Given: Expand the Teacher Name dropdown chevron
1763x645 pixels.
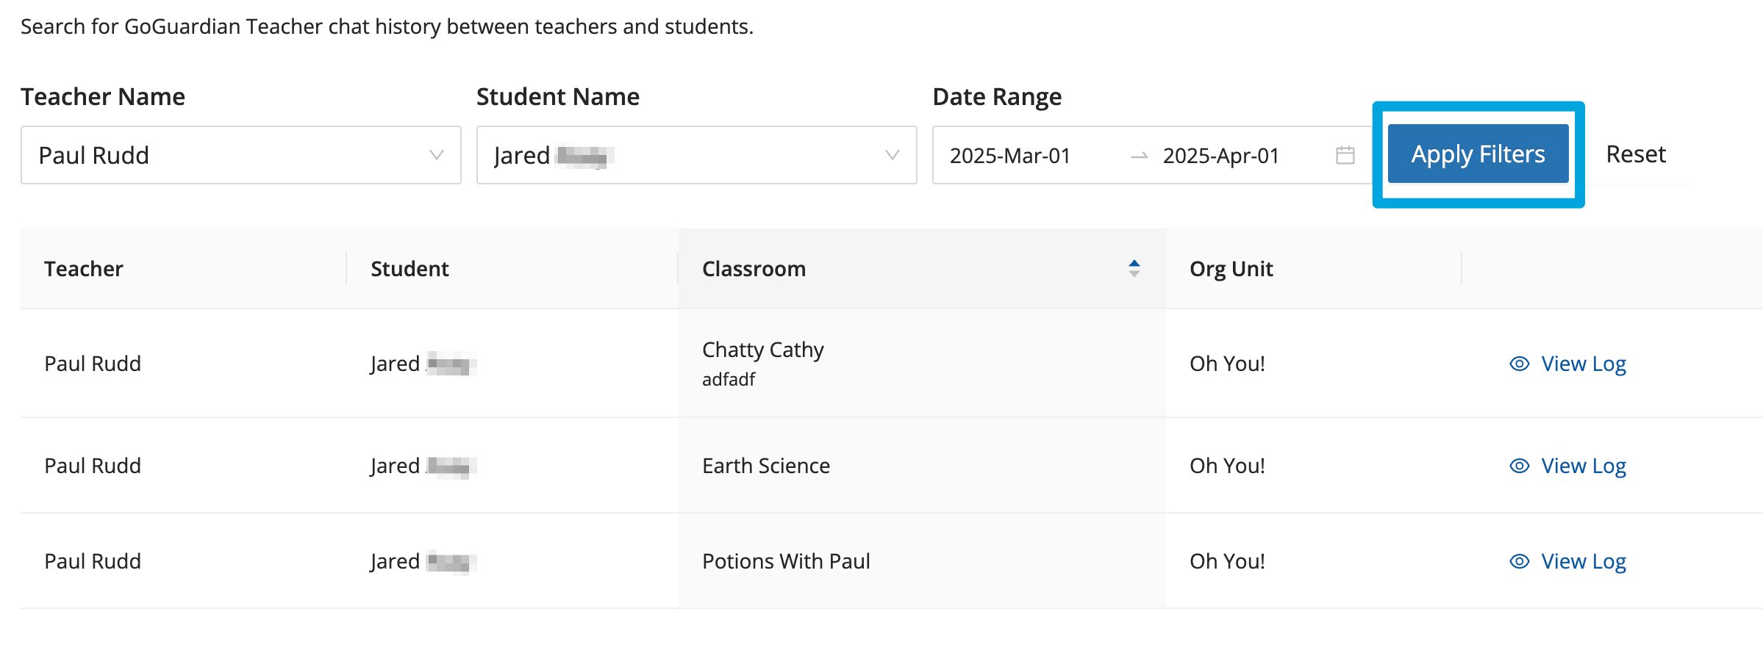Looking at the screenshot, I should tap(436, 155).
